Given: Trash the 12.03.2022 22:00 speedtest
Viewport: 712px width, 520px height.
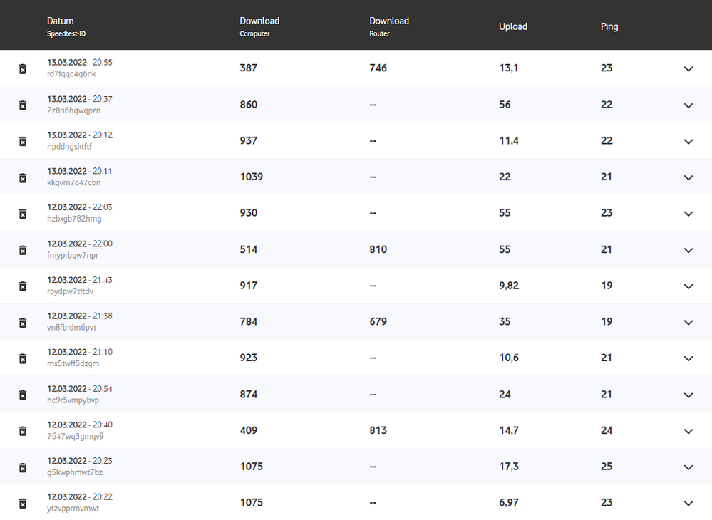Looking at the screenshot, I should 23,250.
